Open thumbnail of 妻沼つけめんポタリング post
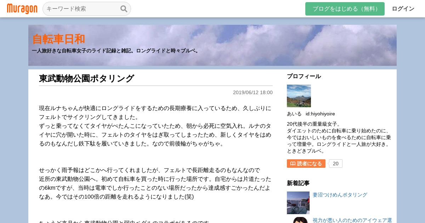 pos(298,203)
